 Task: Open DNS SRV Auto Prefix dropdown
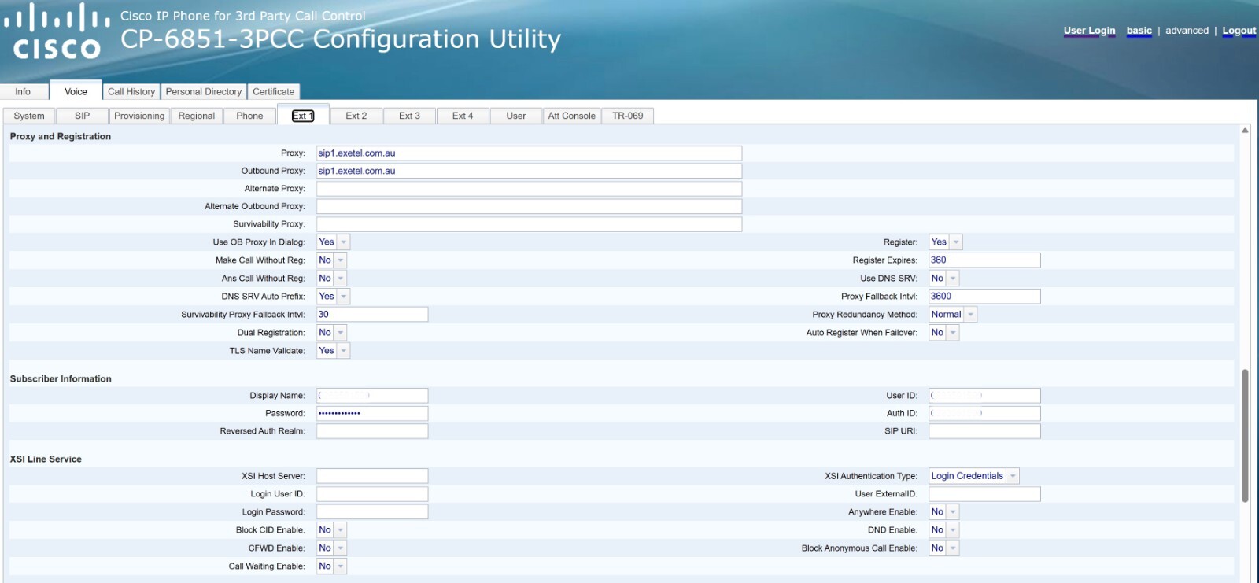(x=333, y=297)
